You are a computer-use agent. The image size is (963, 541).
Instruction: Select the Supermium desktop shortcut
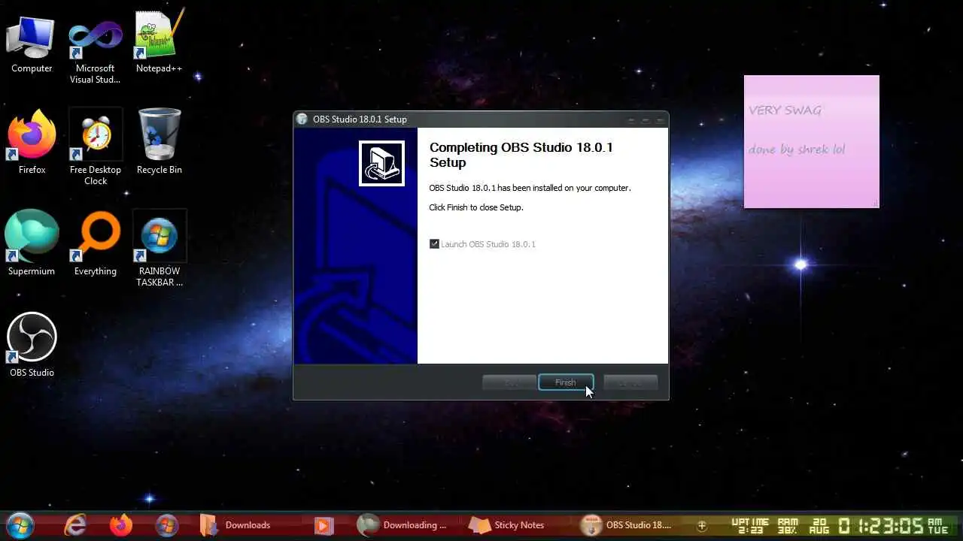tap(32, 243)
